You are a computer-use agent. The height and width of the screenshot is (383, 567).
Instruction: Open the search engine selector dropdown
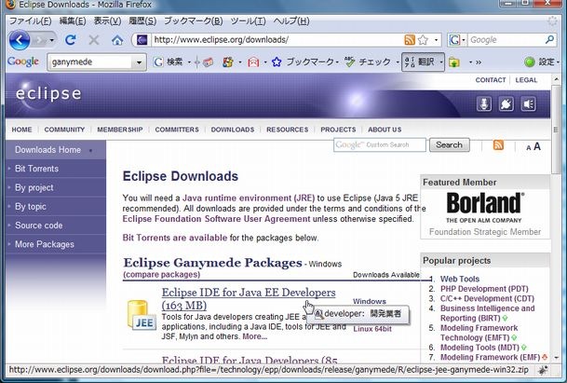pos(457,40)
